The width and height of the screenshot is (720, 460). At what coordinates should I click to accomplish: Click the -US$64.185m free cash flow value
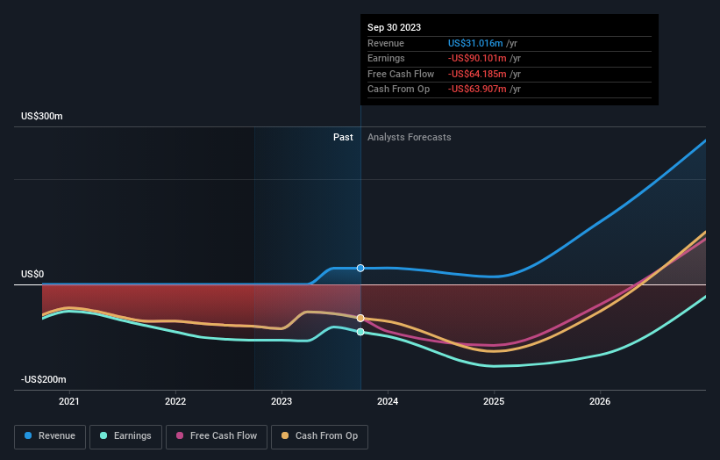click(x=477, y=74)
